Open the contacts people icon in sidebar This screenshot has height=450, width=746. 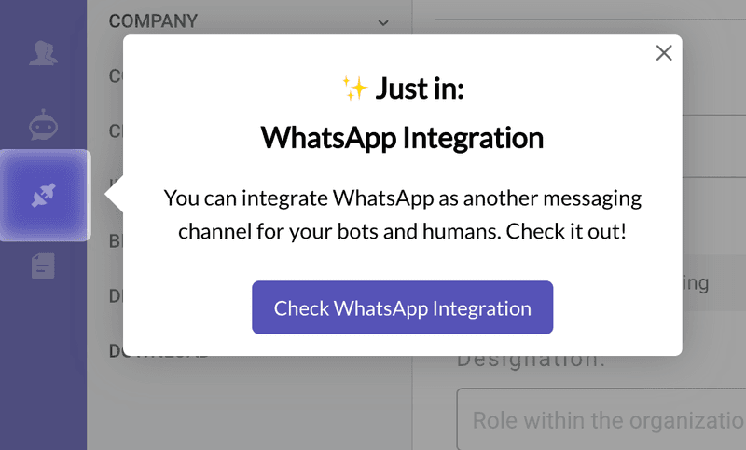tap(43, 53)
